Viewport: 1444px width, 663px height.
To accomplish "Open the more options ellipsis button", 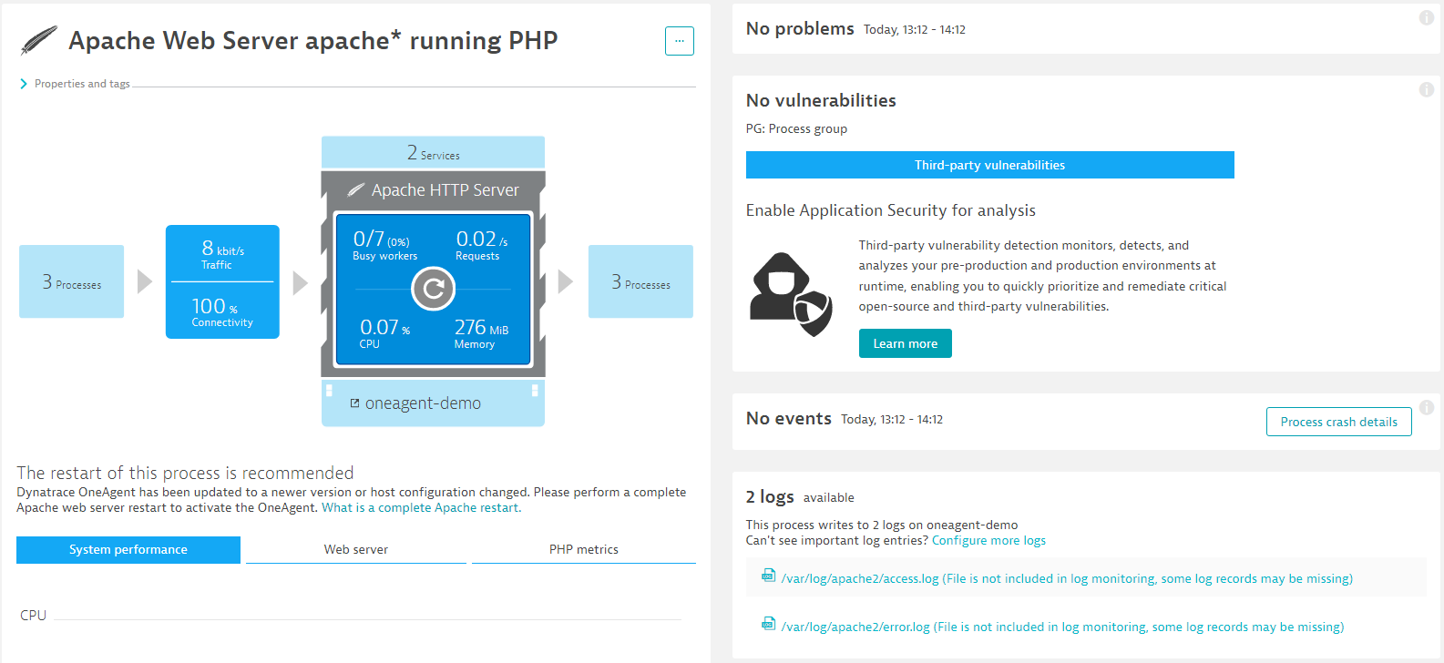I will 679,41.
